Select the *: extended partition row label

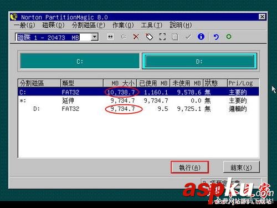23,100
